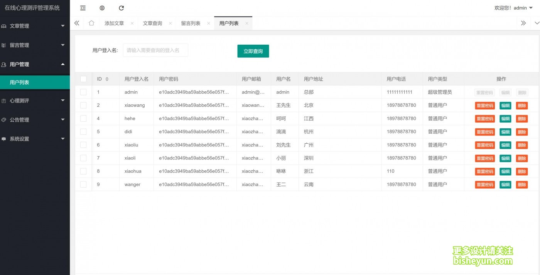Click the home icon in the tab bar
Screen dimensions: 540x275
pos(91,23)
